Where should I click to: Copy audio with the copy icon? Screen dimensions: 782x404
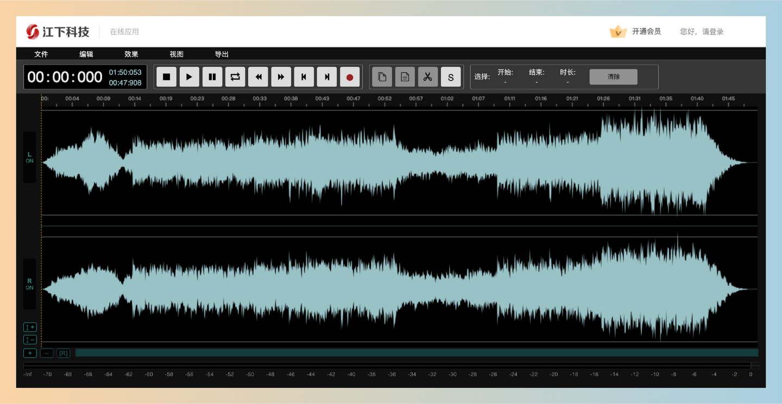tap(382, 76)
